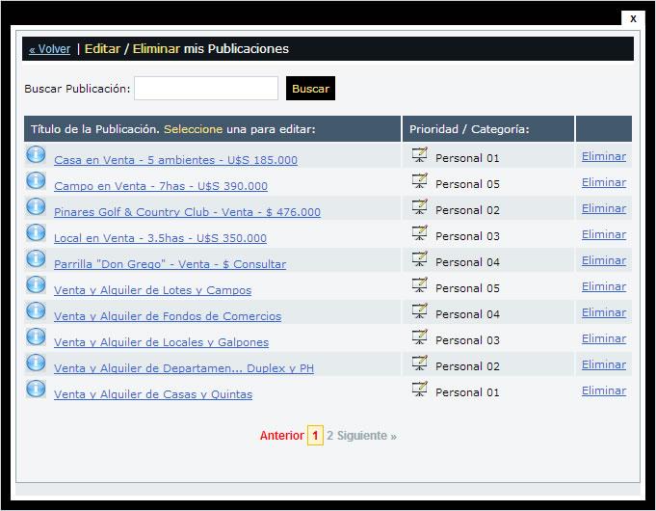Close the dialog with the X button
656x511 pixels.
tap(633, 18)
